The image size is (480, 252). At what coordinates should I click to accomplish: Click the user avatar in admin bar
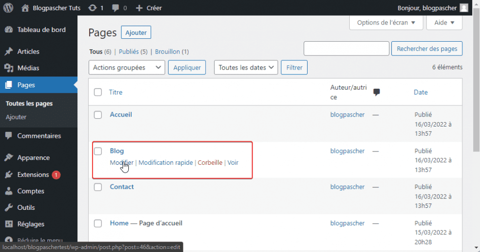point(463,8)
